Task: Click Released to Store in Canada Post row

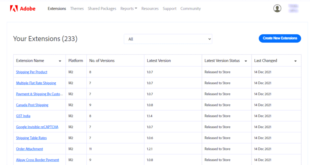Action: pos(217,105)
